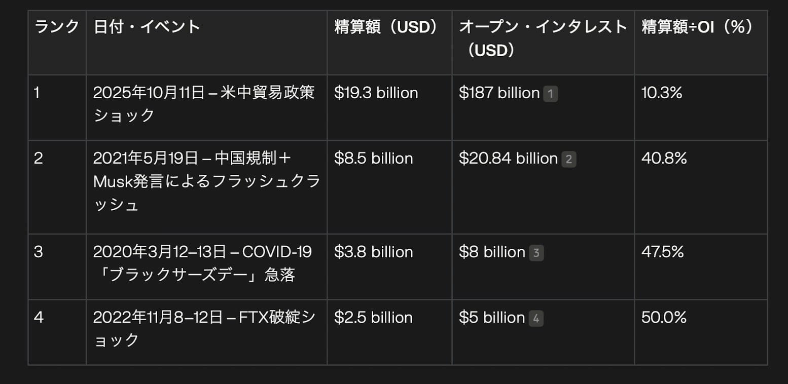Select the 10.3% ratio cell
This screenshot has height=384, width=788.
click(662, 93)
